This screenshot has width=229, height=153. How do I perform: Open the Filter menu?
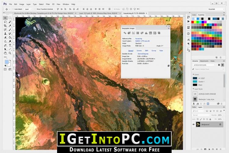(48, 4)
